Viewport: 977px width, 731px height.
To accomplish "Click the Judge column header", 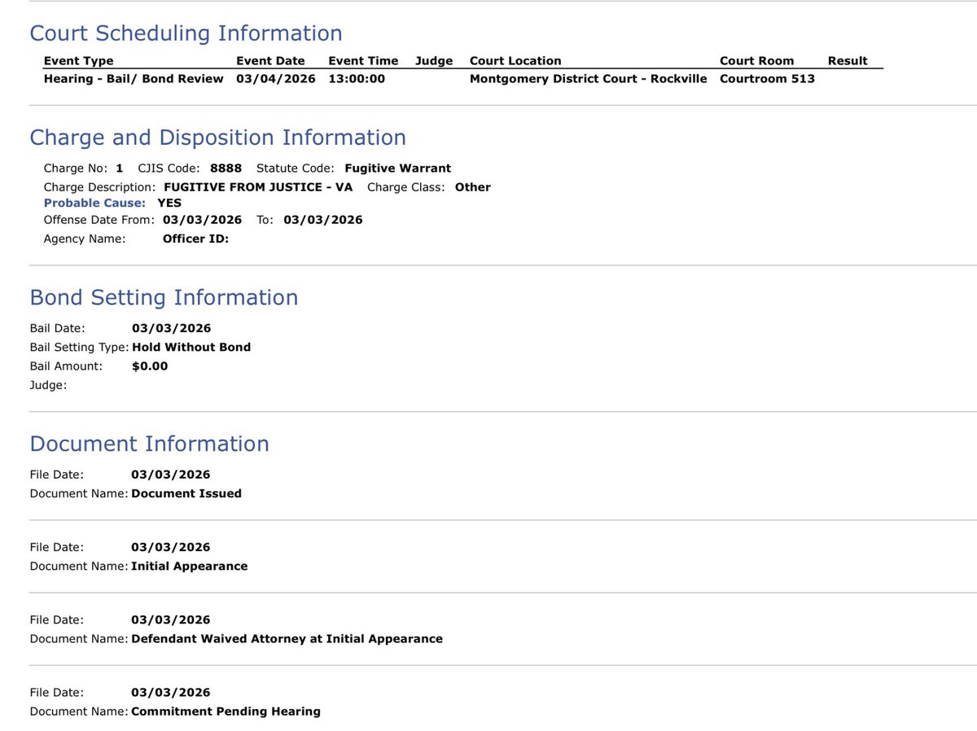I will click(434, 61).
